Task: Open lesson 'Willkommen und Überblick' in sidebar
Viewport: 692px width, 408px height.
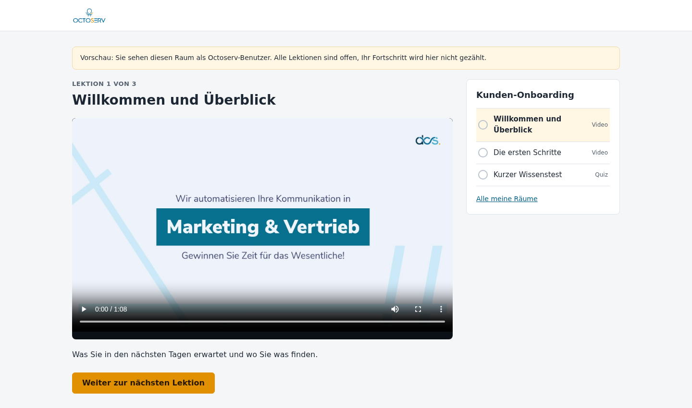Action: (543, 125)
